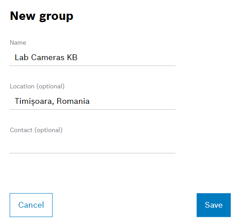Save the new group
Viewport: 242px width, 224px height.
click(214, 205)
